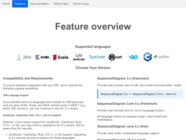The width and height of the screenshot is (186, 140).
Task: Click the Scala language logo
Action: [x=61, y=57]
